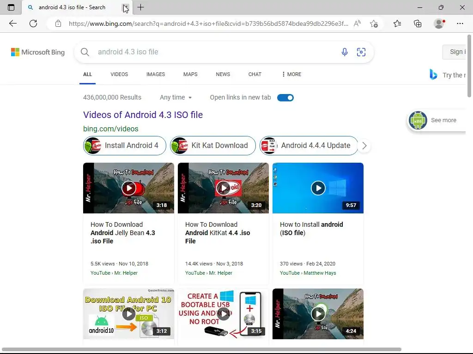
Task: Open the Favorites list
Action: [397, 24]
